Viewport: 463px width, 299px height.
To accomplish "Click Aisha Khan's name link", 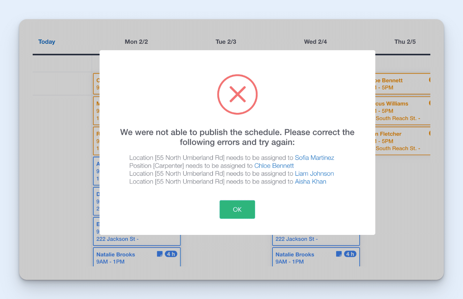I will (310, 181).
